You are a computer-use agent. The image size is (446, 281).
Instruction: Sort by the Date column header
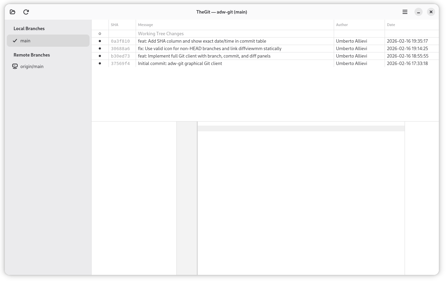tap(391, 25)
